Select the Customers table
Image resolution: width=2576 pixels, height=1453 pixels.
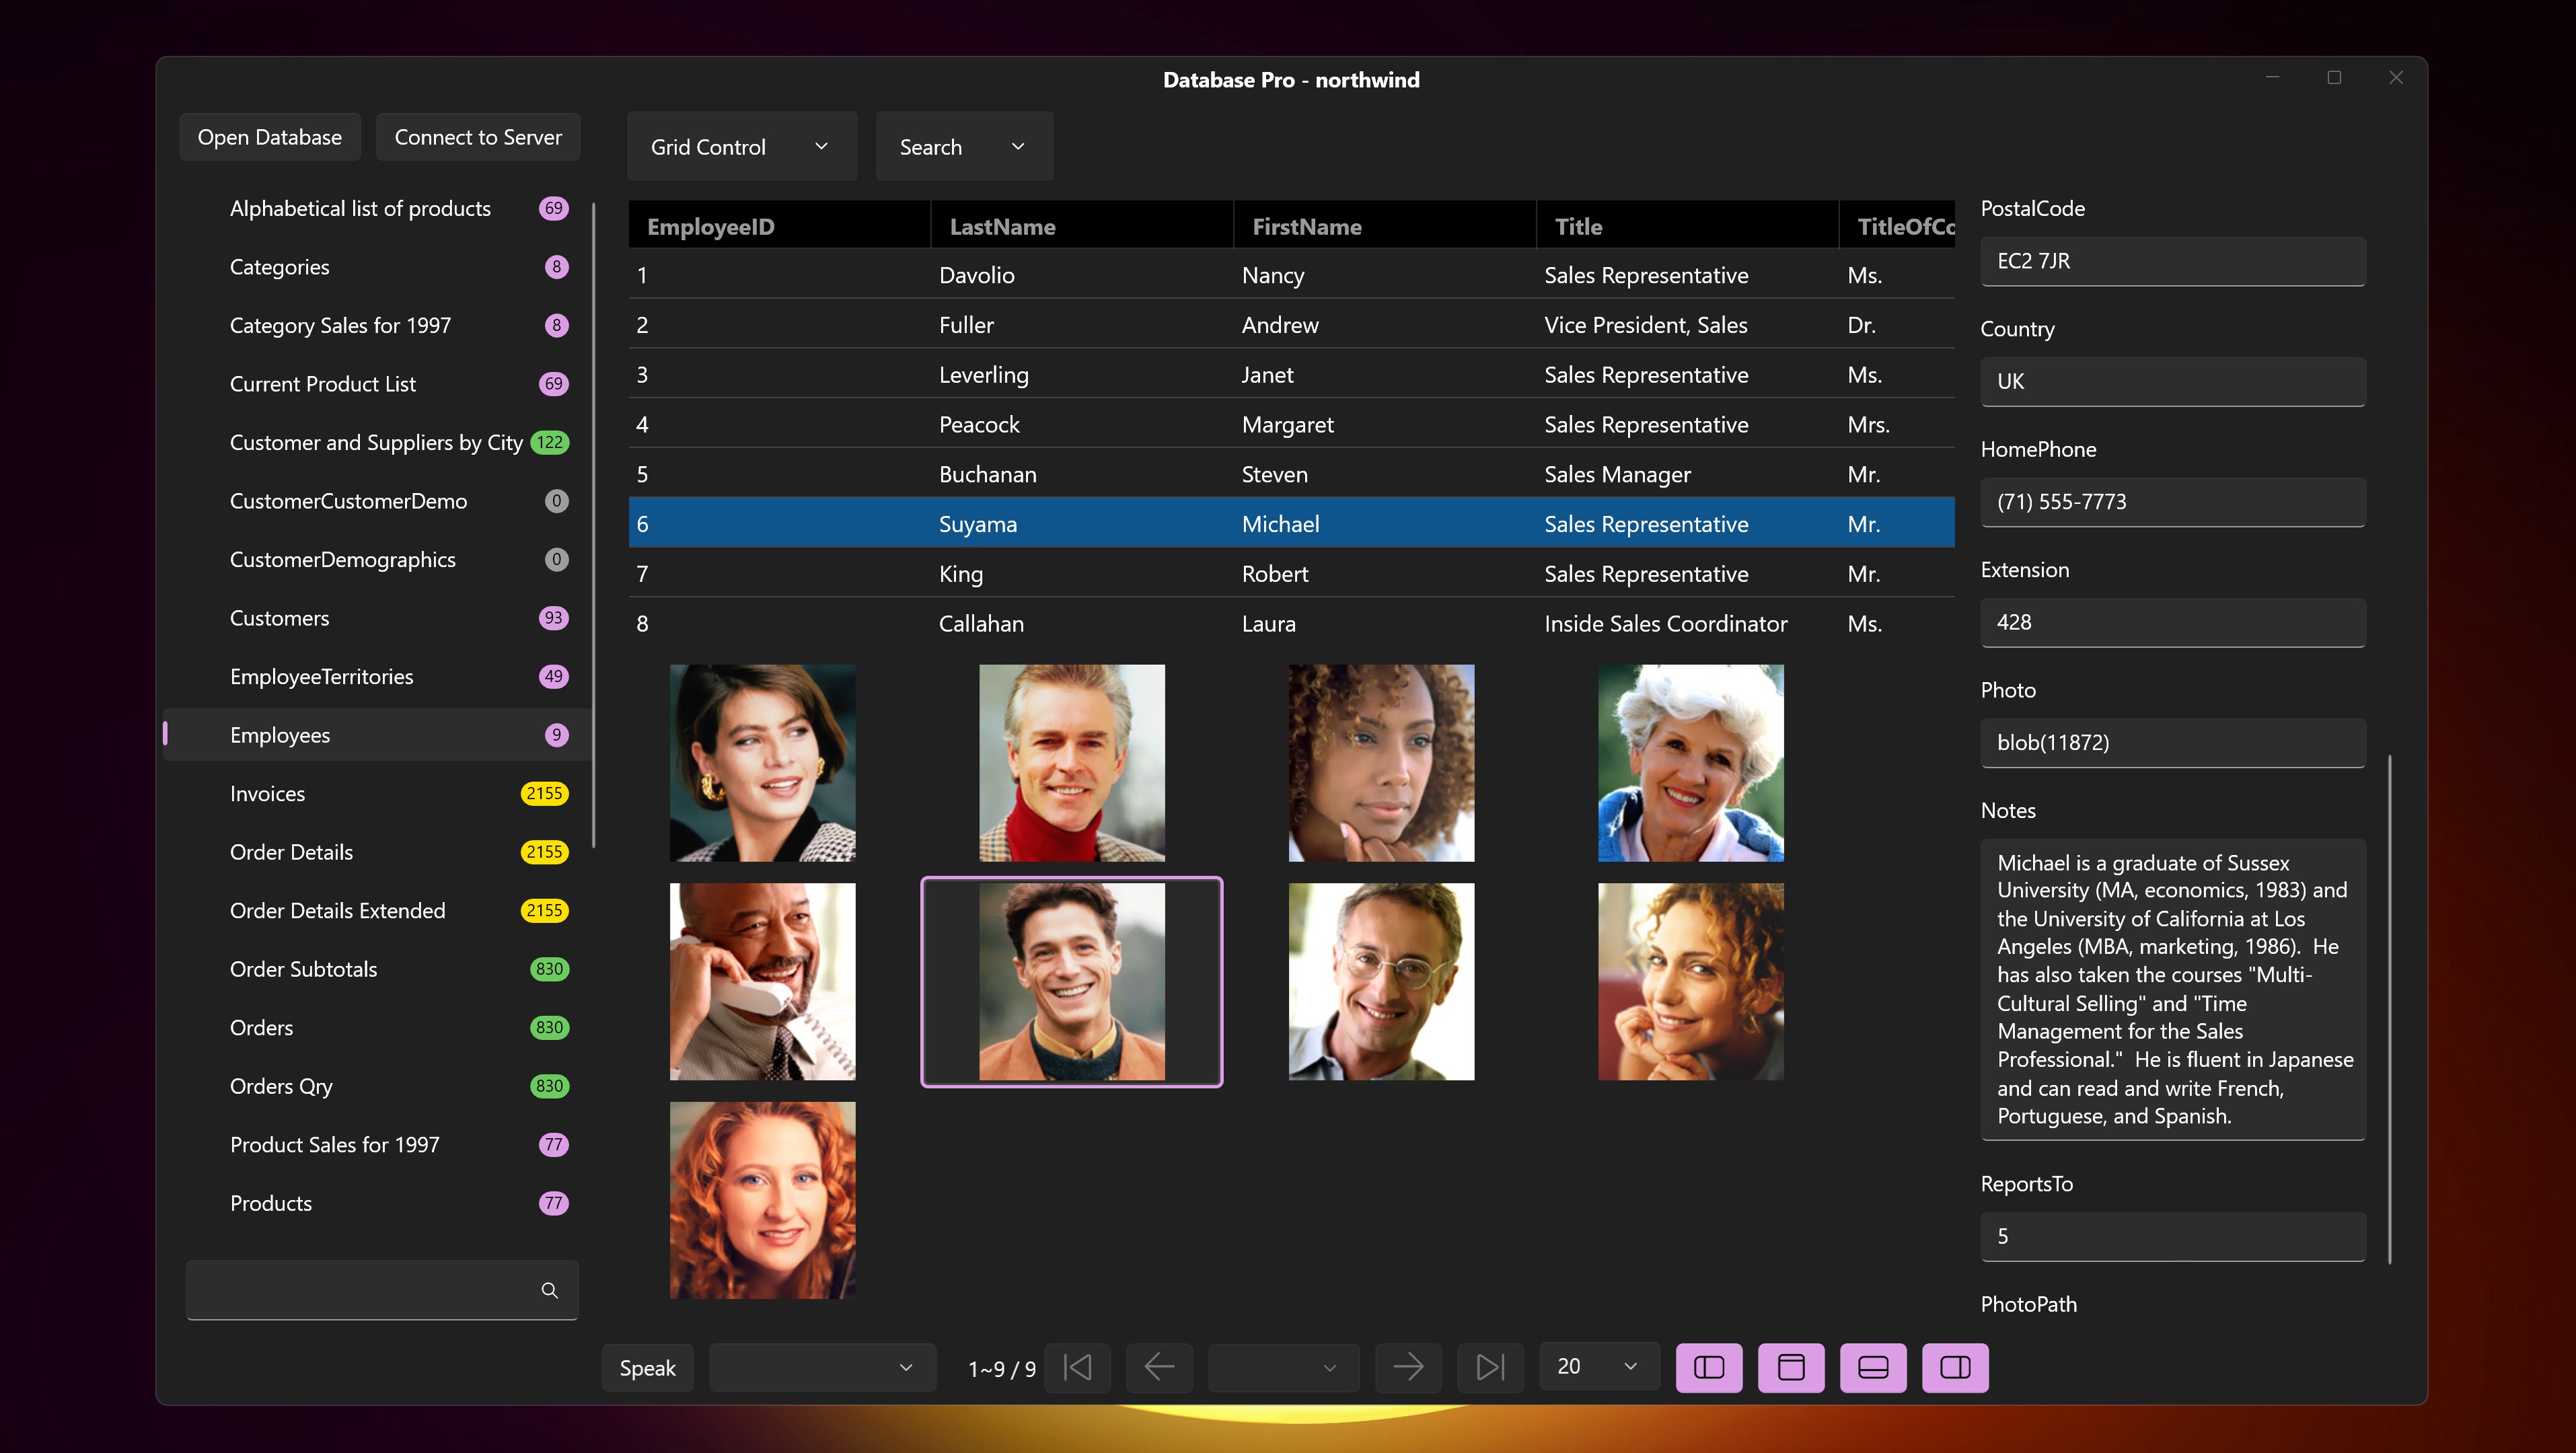pos(280,618)
